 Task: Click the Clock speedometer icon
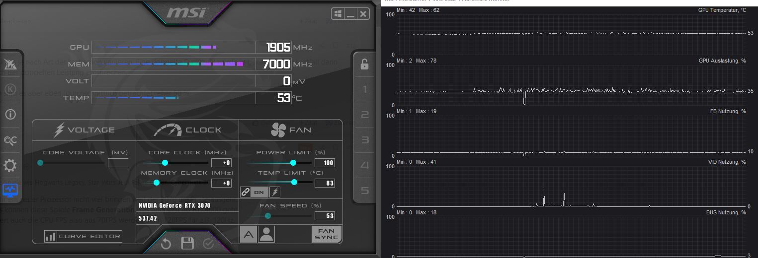168,130
